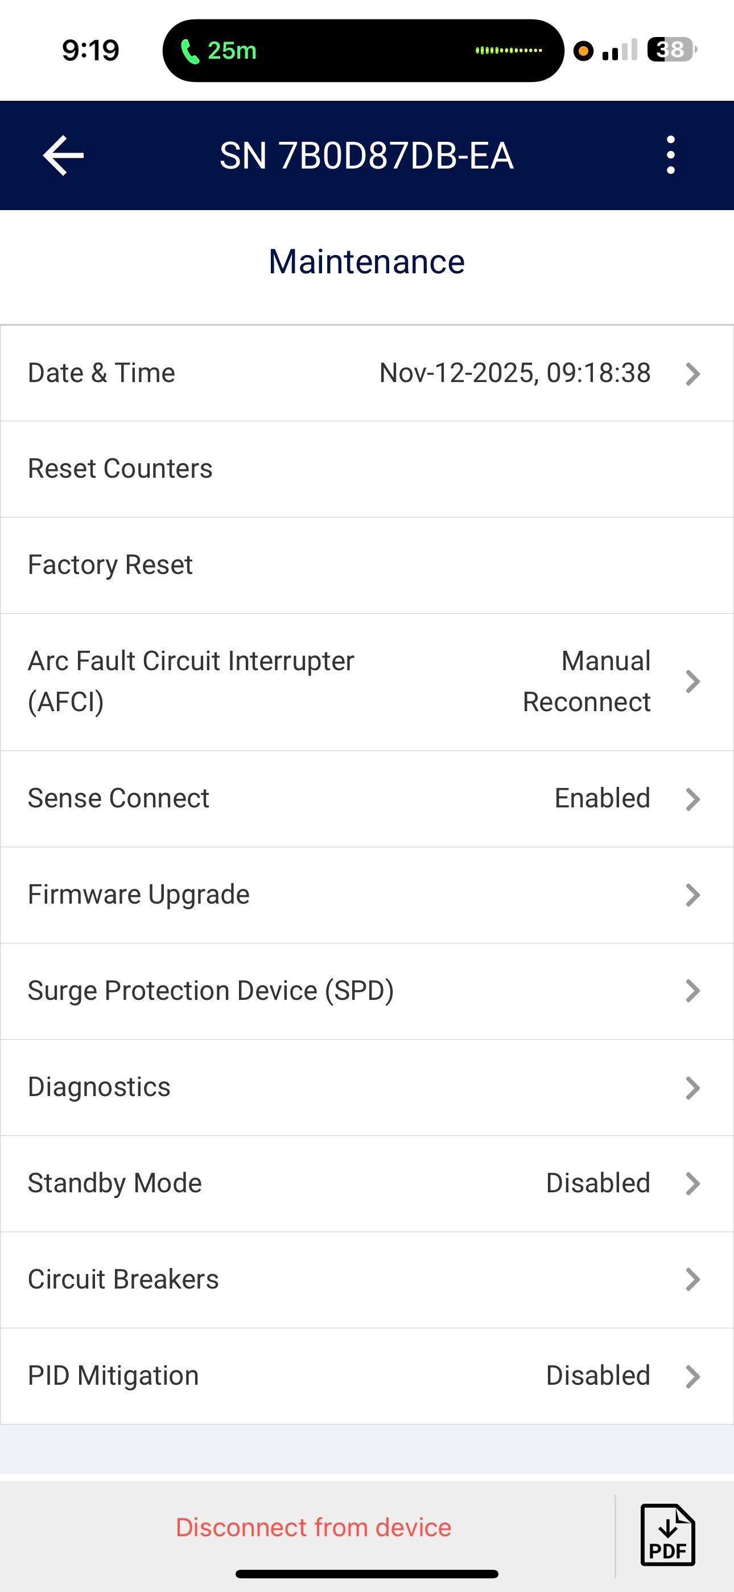The width and height of the screenshot is (734, 1592).
Task: Expand the Firmware Upgrade chevron
Action: tap(692, 895)
